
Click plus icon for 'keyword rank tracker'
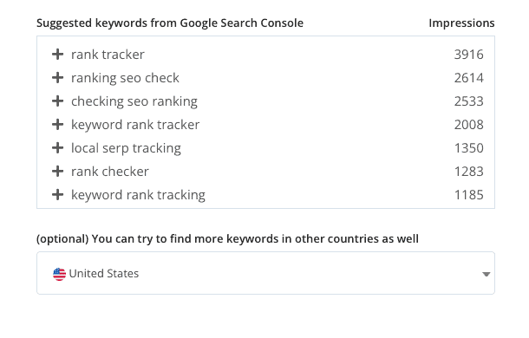pyautogui.click(x=58, y=125)
